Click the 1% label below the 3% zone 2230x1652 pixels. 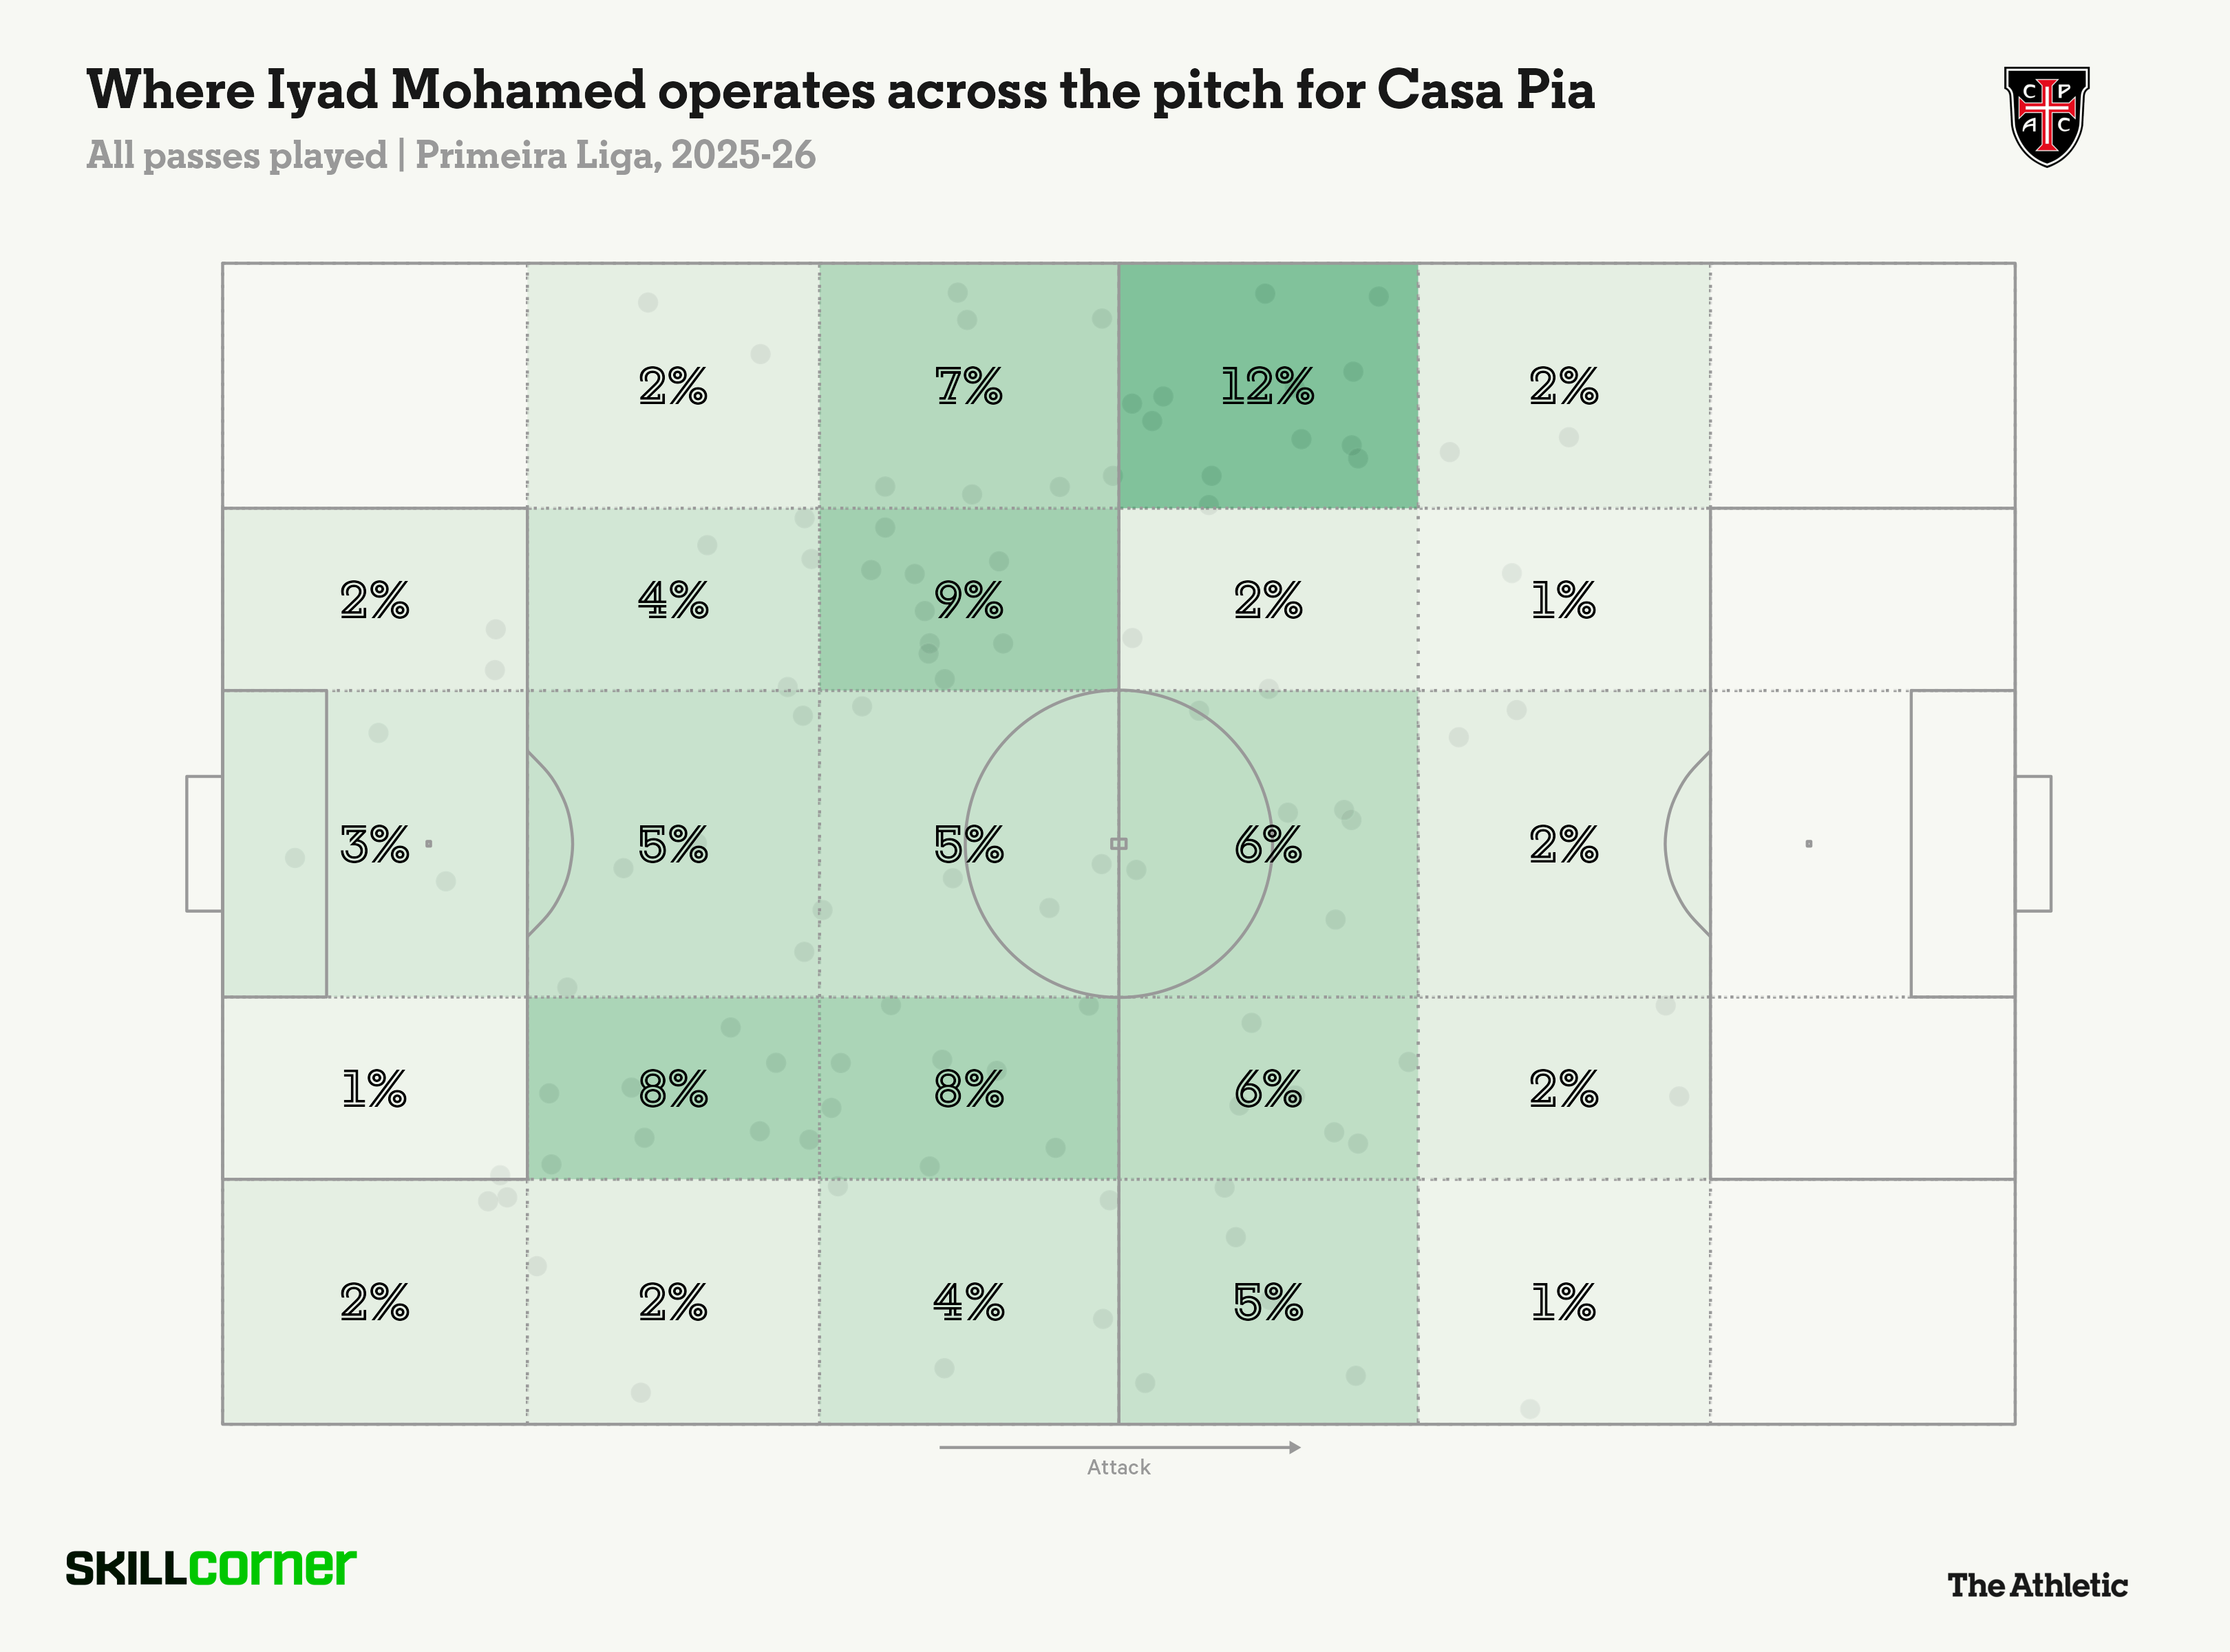coord(374,1089)
